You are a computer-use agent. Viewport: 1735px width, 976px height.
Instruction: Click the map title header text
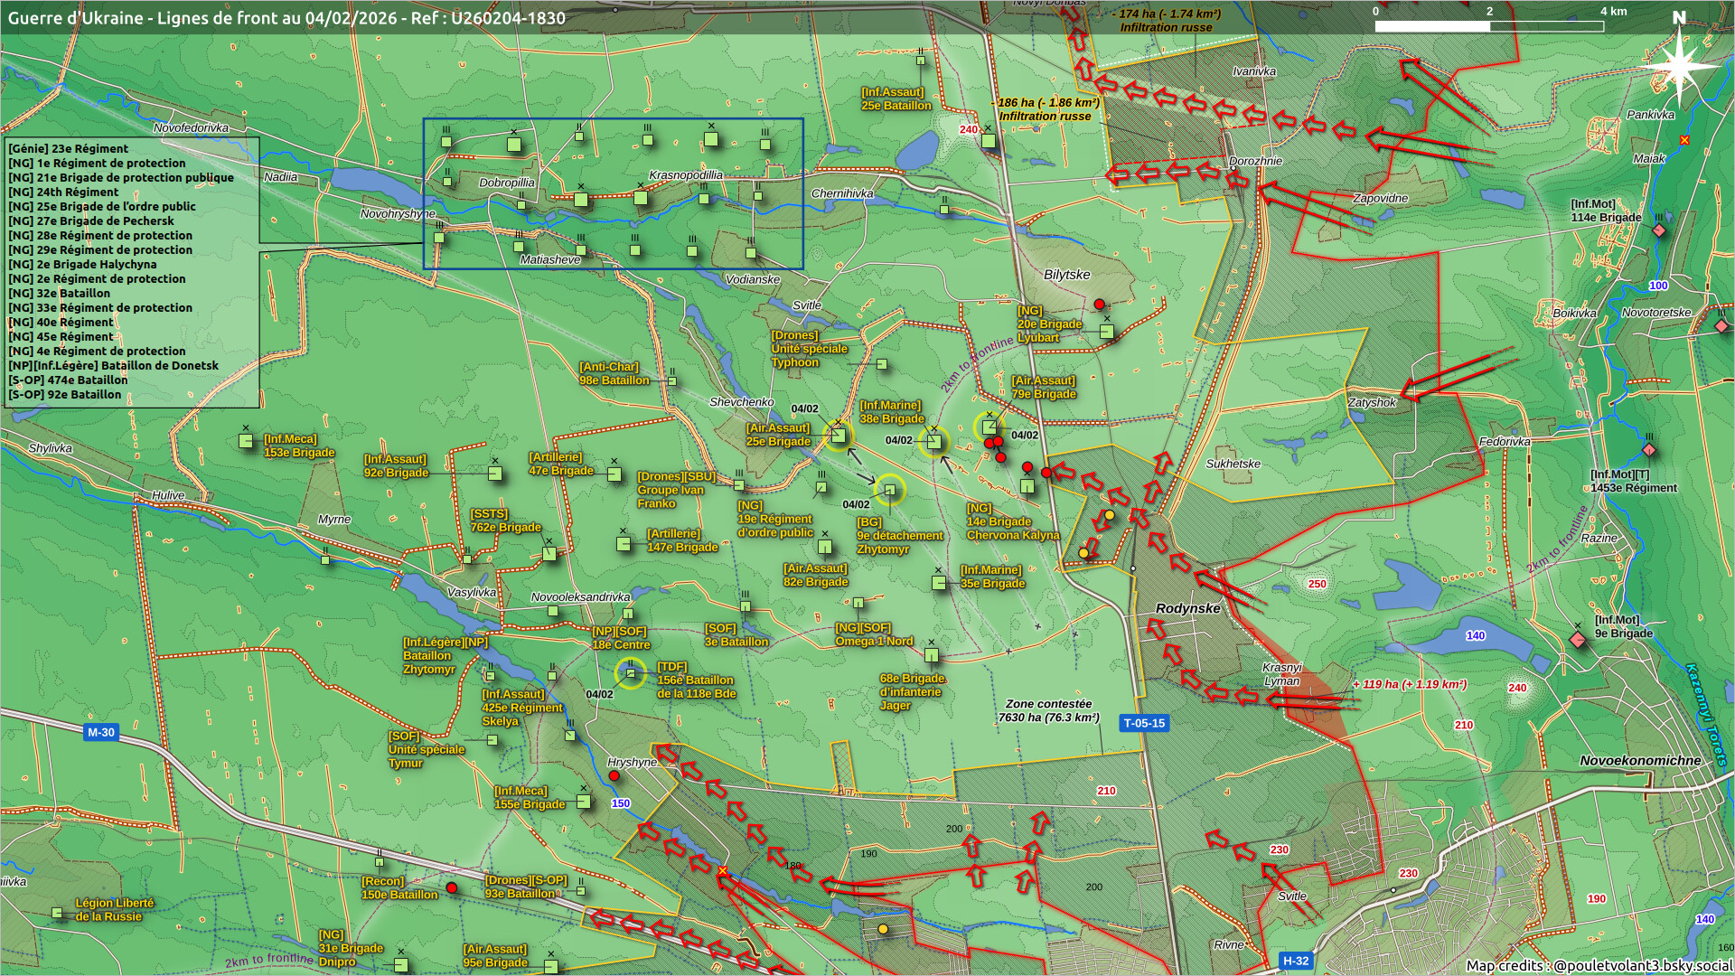tap(286, 18)
